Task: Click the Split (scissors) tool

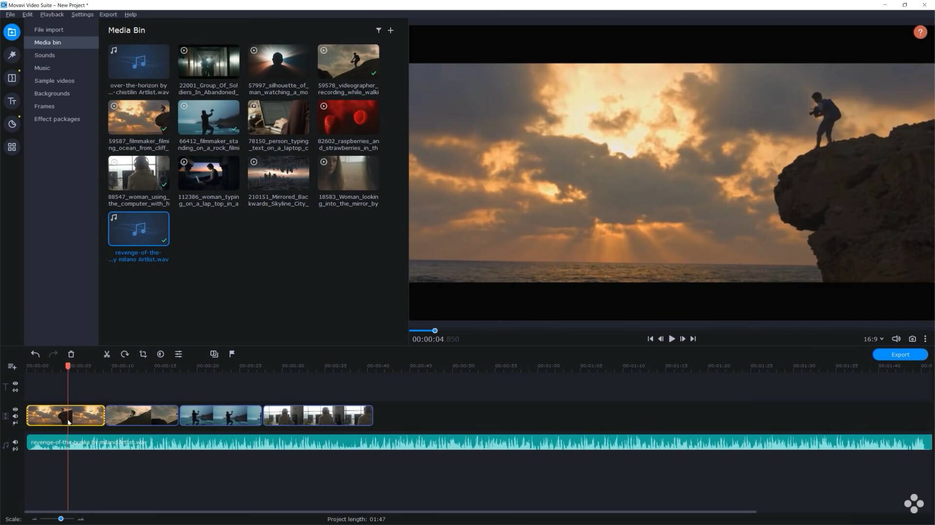Action: (107, 354)
